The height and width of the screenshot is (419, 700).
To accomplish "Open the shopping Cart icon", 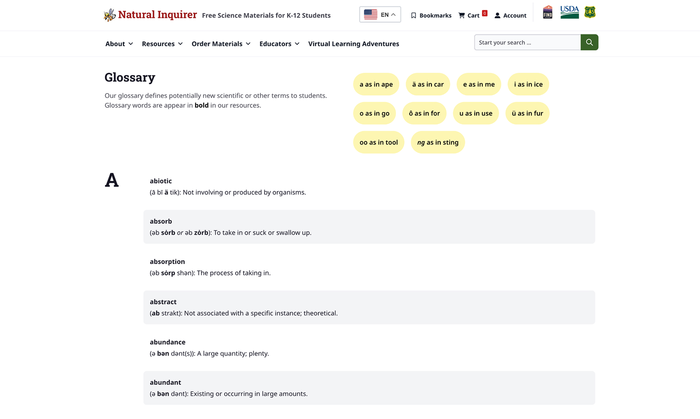I will pyautogui.click(x=462, y=15).
